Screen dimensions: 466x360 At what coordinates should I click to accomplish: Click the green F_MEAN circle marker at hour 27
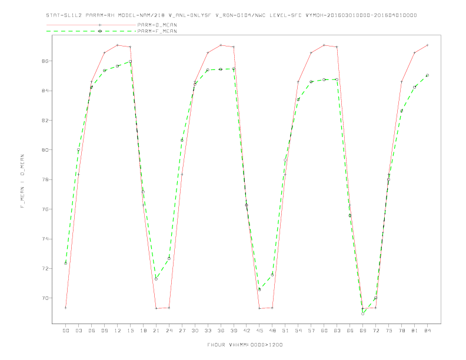click(x=182, y=140)
